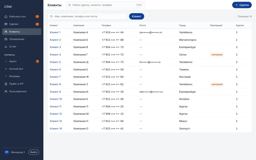Click the magnifier icon in top search bar

(x=69, y=5)
